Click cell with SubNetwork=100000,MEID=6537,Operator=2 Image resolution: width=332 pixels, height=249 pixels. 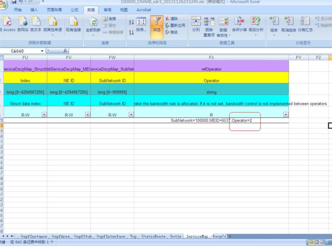point(211,120)
